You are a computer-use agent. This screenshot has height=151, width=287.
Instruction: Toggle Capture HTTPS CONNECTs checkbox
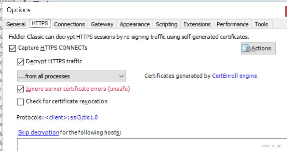[12, 48]
